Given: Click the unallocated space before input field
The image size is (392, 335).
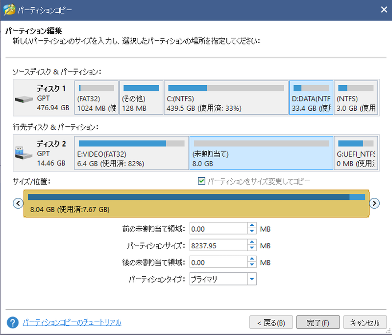Looking at the screenshot, I should coord(219,229).
